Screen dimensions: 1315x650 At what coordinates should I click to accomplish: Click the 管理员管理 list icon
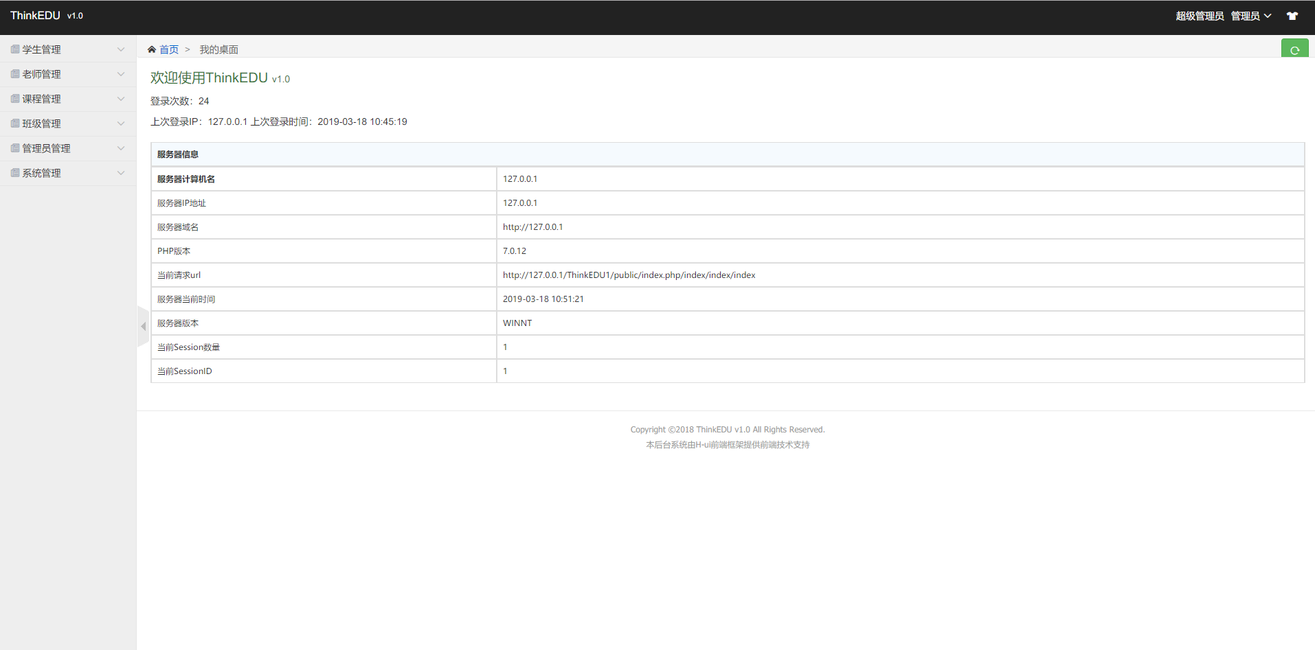(x=15, y=148)
